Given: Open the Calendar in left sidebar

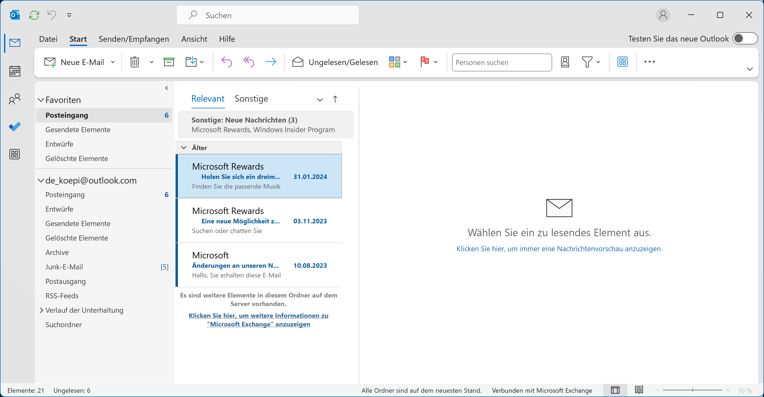Looking at the screenshot, I should [x=14, y=71].
